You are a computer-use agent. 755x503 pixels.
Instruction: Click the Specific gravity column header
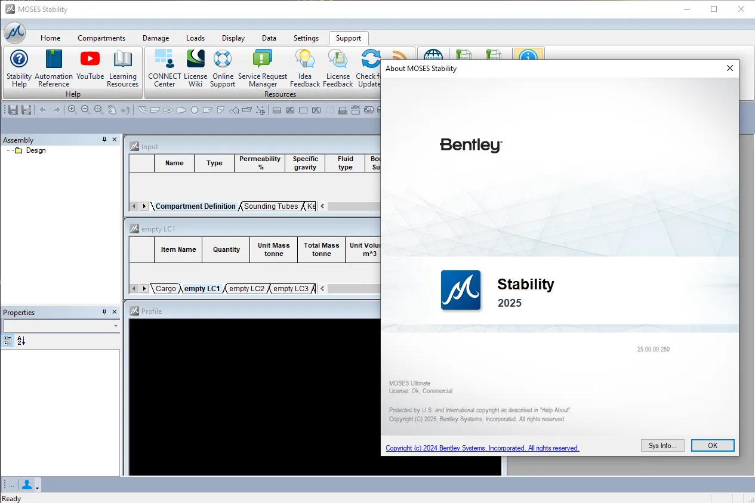tap(305, 163)
